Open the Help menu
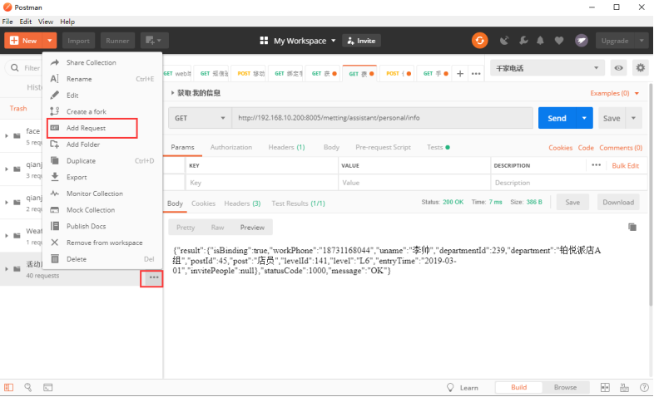Screen dimensions: 654x397 coord(67,22)
